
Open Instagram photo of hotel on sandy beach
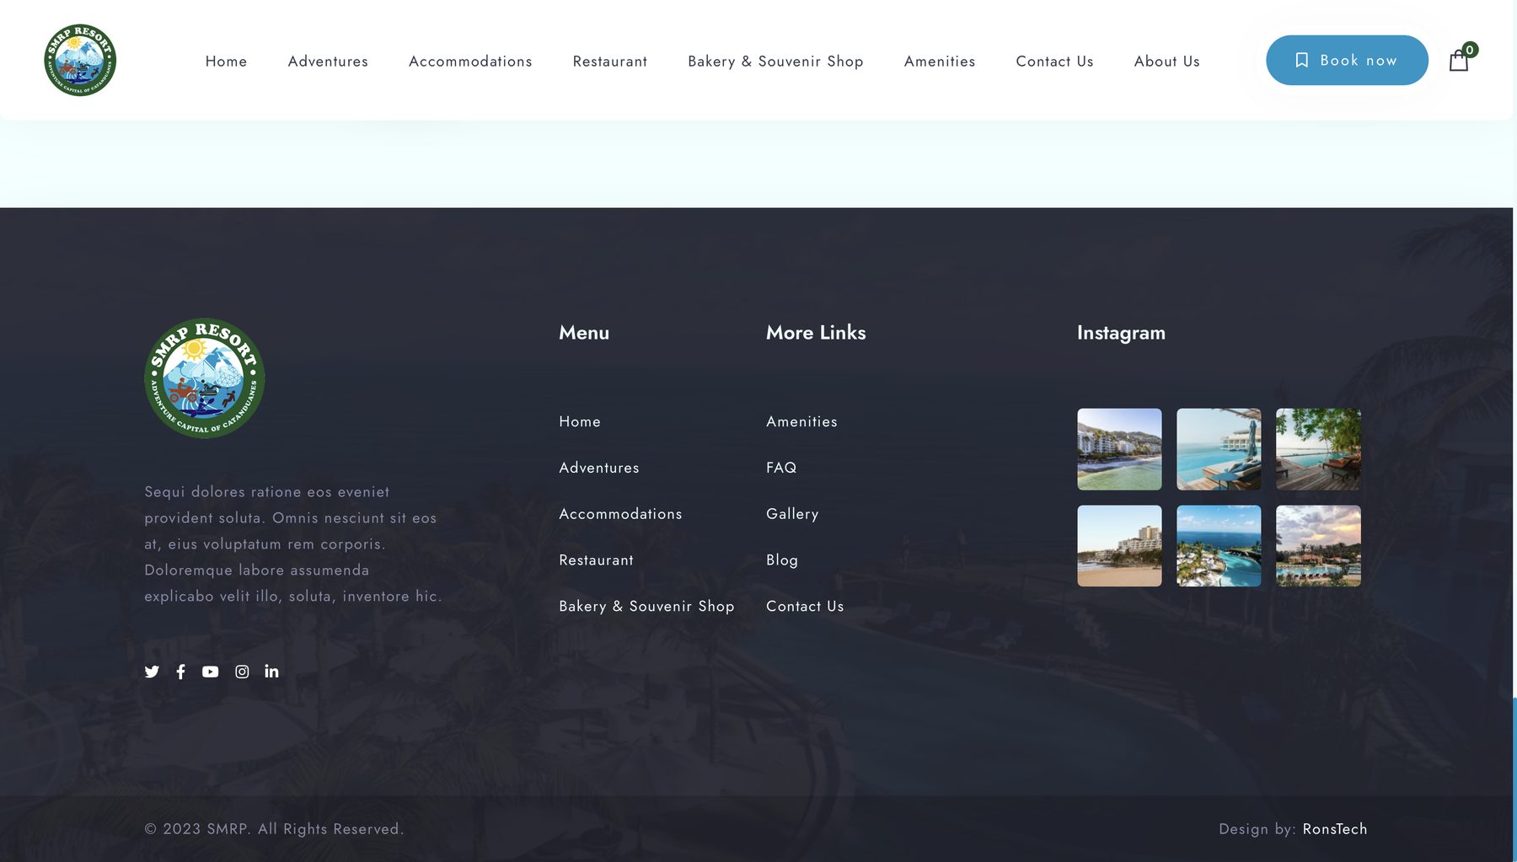click(x=1119, y=546)
